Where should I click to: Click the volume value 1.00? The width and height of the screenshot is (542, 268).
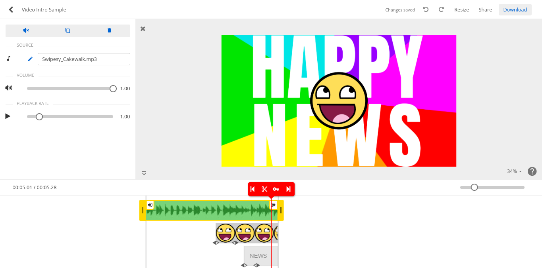pos(125,88)
